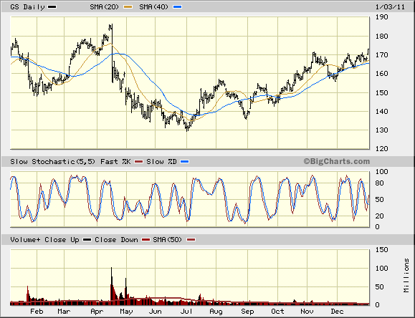
Task: Click the dark red Fast %K swatch
Action: click(x=138, y=162)
